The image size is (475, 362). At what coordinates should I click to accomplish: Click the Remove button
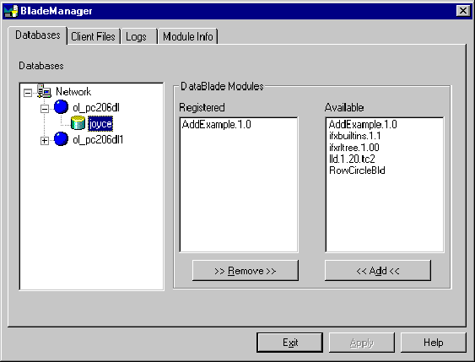246,271
